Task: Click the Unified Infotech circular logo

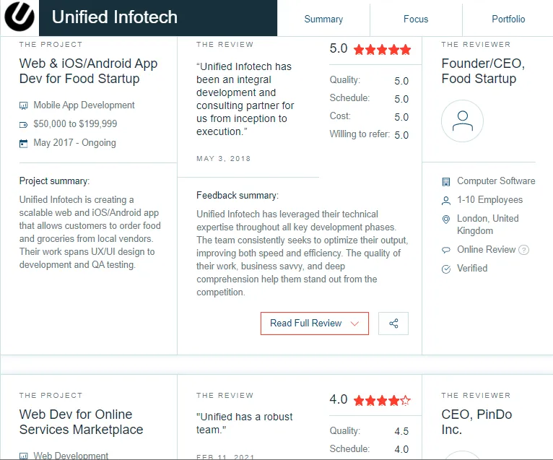Action: [x=19, y=17]
